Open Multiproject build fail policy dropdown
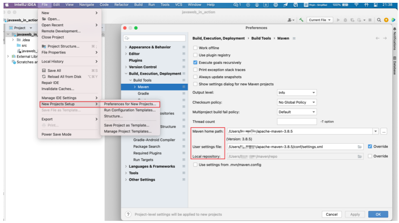 point(297,112)
